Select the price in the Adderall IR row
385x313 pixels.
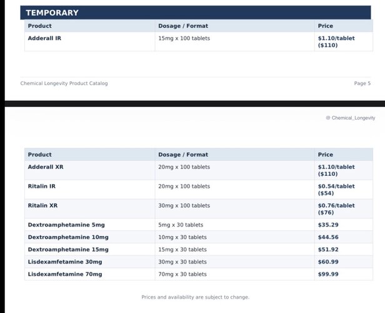click(336, 42)
